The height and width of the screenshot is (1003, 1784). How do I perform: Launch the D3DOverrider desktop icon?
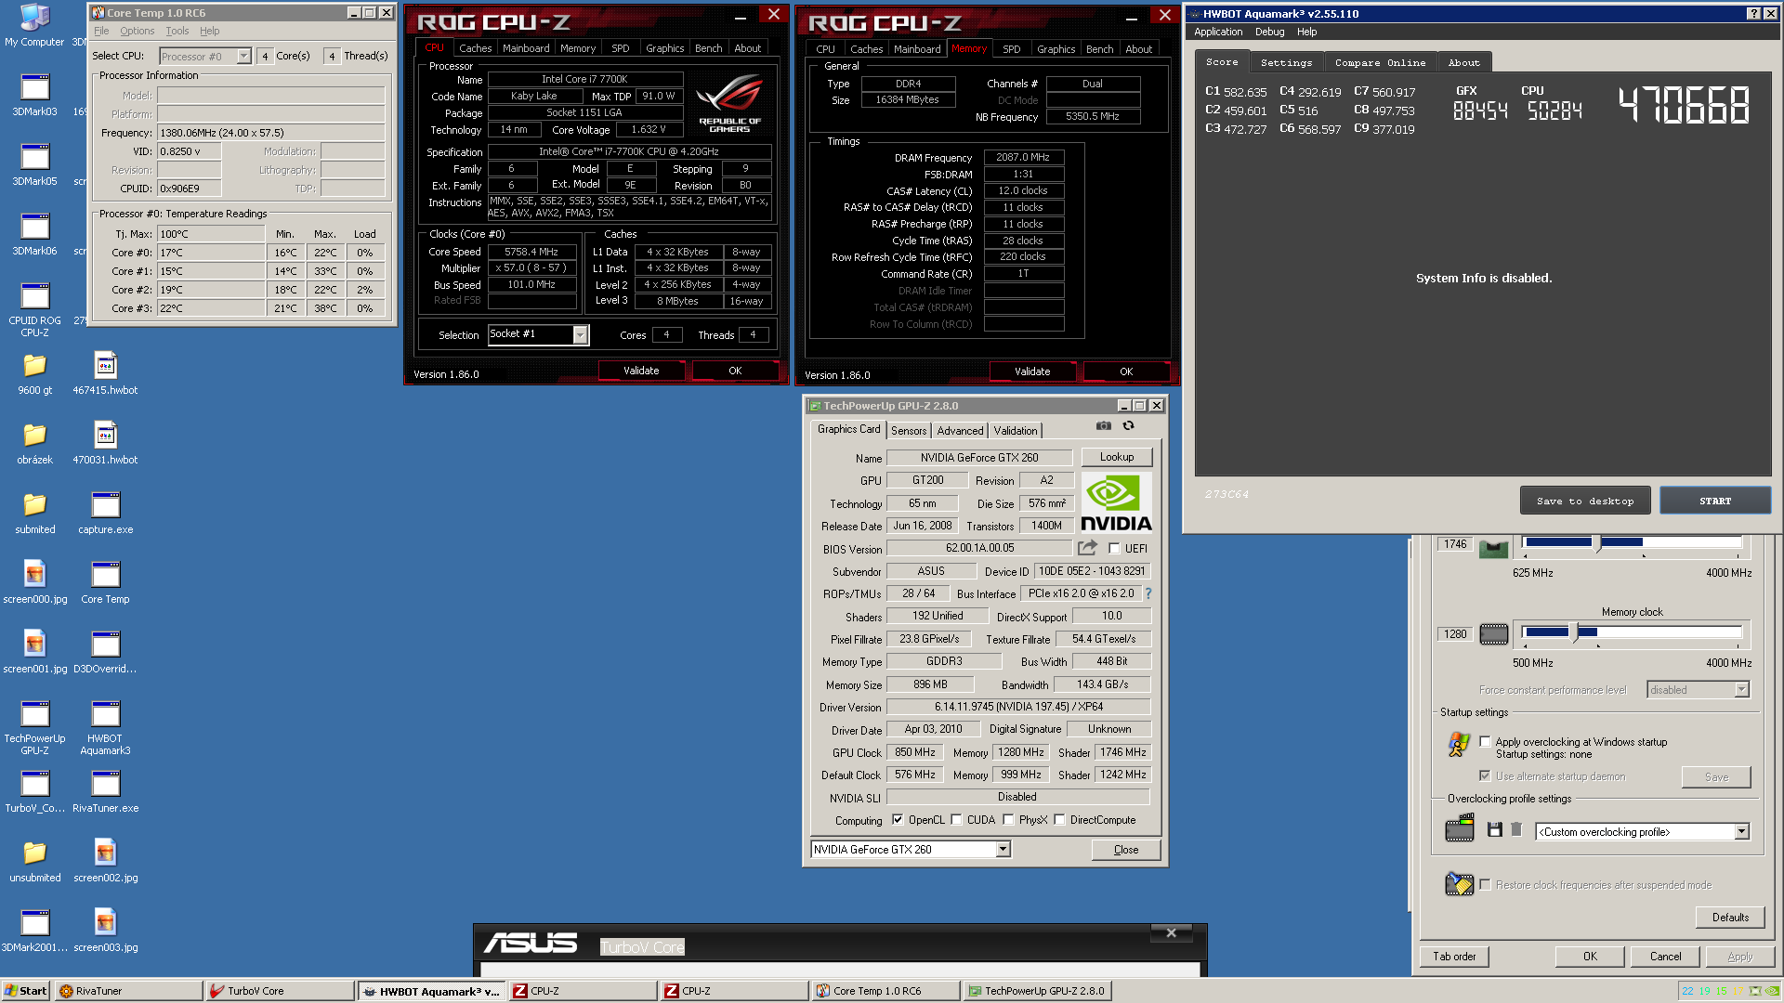[x=105, y=652]
